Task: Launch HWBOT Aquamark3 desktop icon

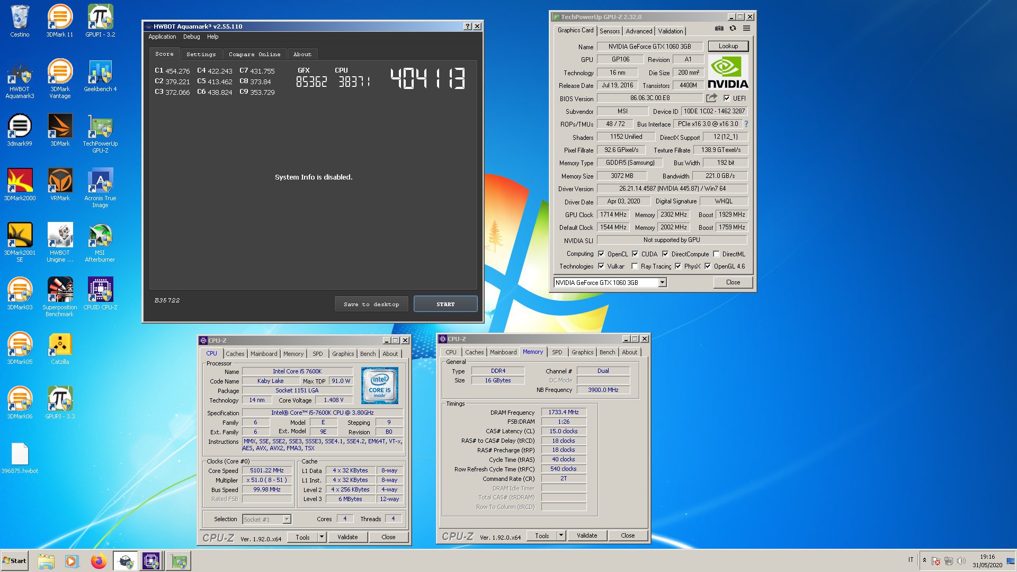Action: pyautogui.click(x=20, y=79)
